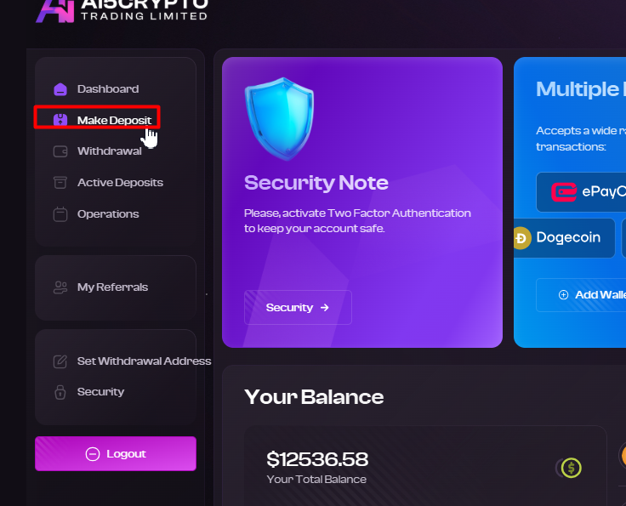Click the blue shield image on Security Note
Screen dimensions: 626x506
coord(279,119)
